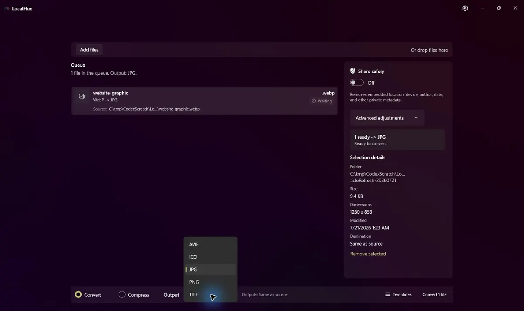
Task: Click the Convert 1 file button
Action: [x=434, y=294]
